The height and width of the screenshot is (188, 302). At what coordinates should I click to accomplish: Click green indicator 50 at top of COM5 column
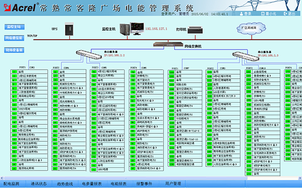[94, 72]
